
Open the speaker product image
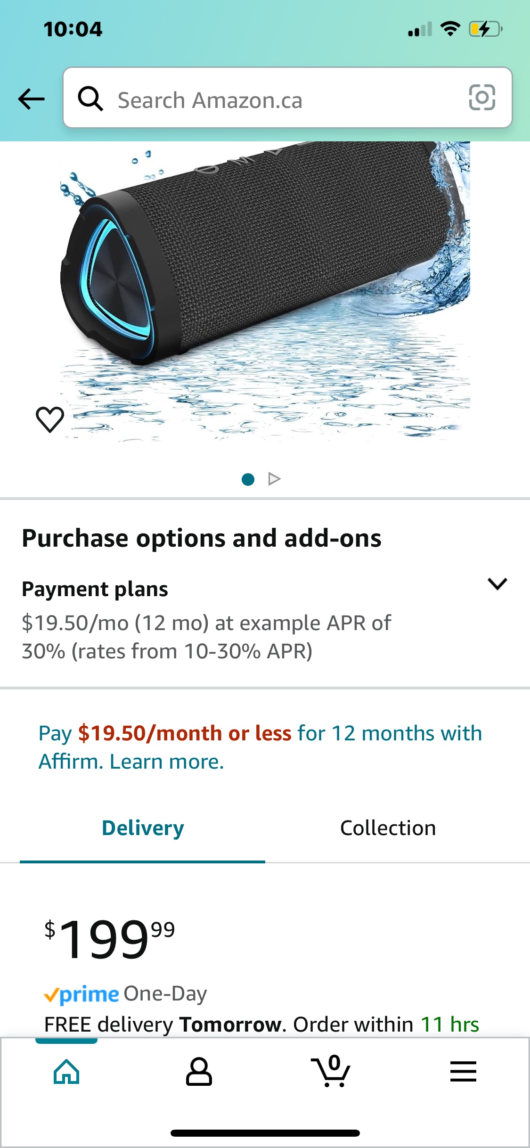coord(265,291)
